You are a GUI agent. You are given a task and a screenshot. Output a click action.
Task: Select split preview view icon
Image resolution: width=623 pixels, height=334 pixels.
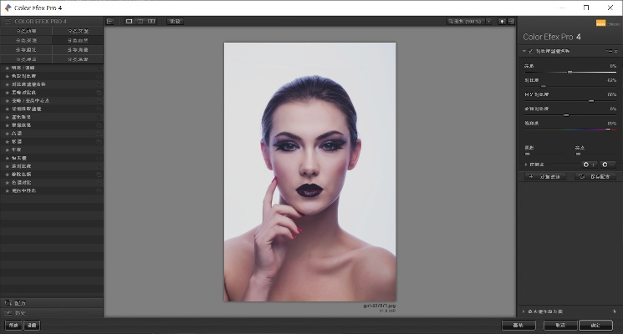coord(140,20)
